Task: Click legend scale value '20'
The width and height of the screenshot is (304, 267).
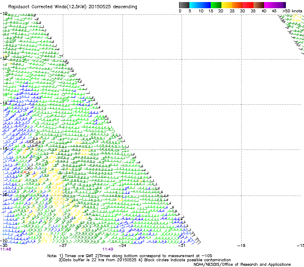Action: 221,11
